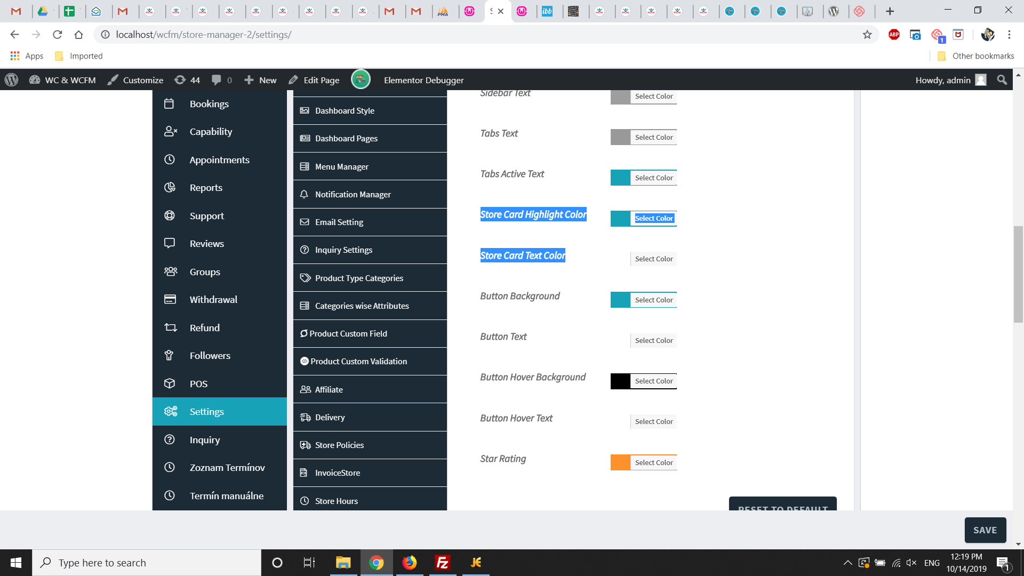Click the Appointments clock icon
The width and height of the screenshot is (1024, 576).
click(170, 159)
